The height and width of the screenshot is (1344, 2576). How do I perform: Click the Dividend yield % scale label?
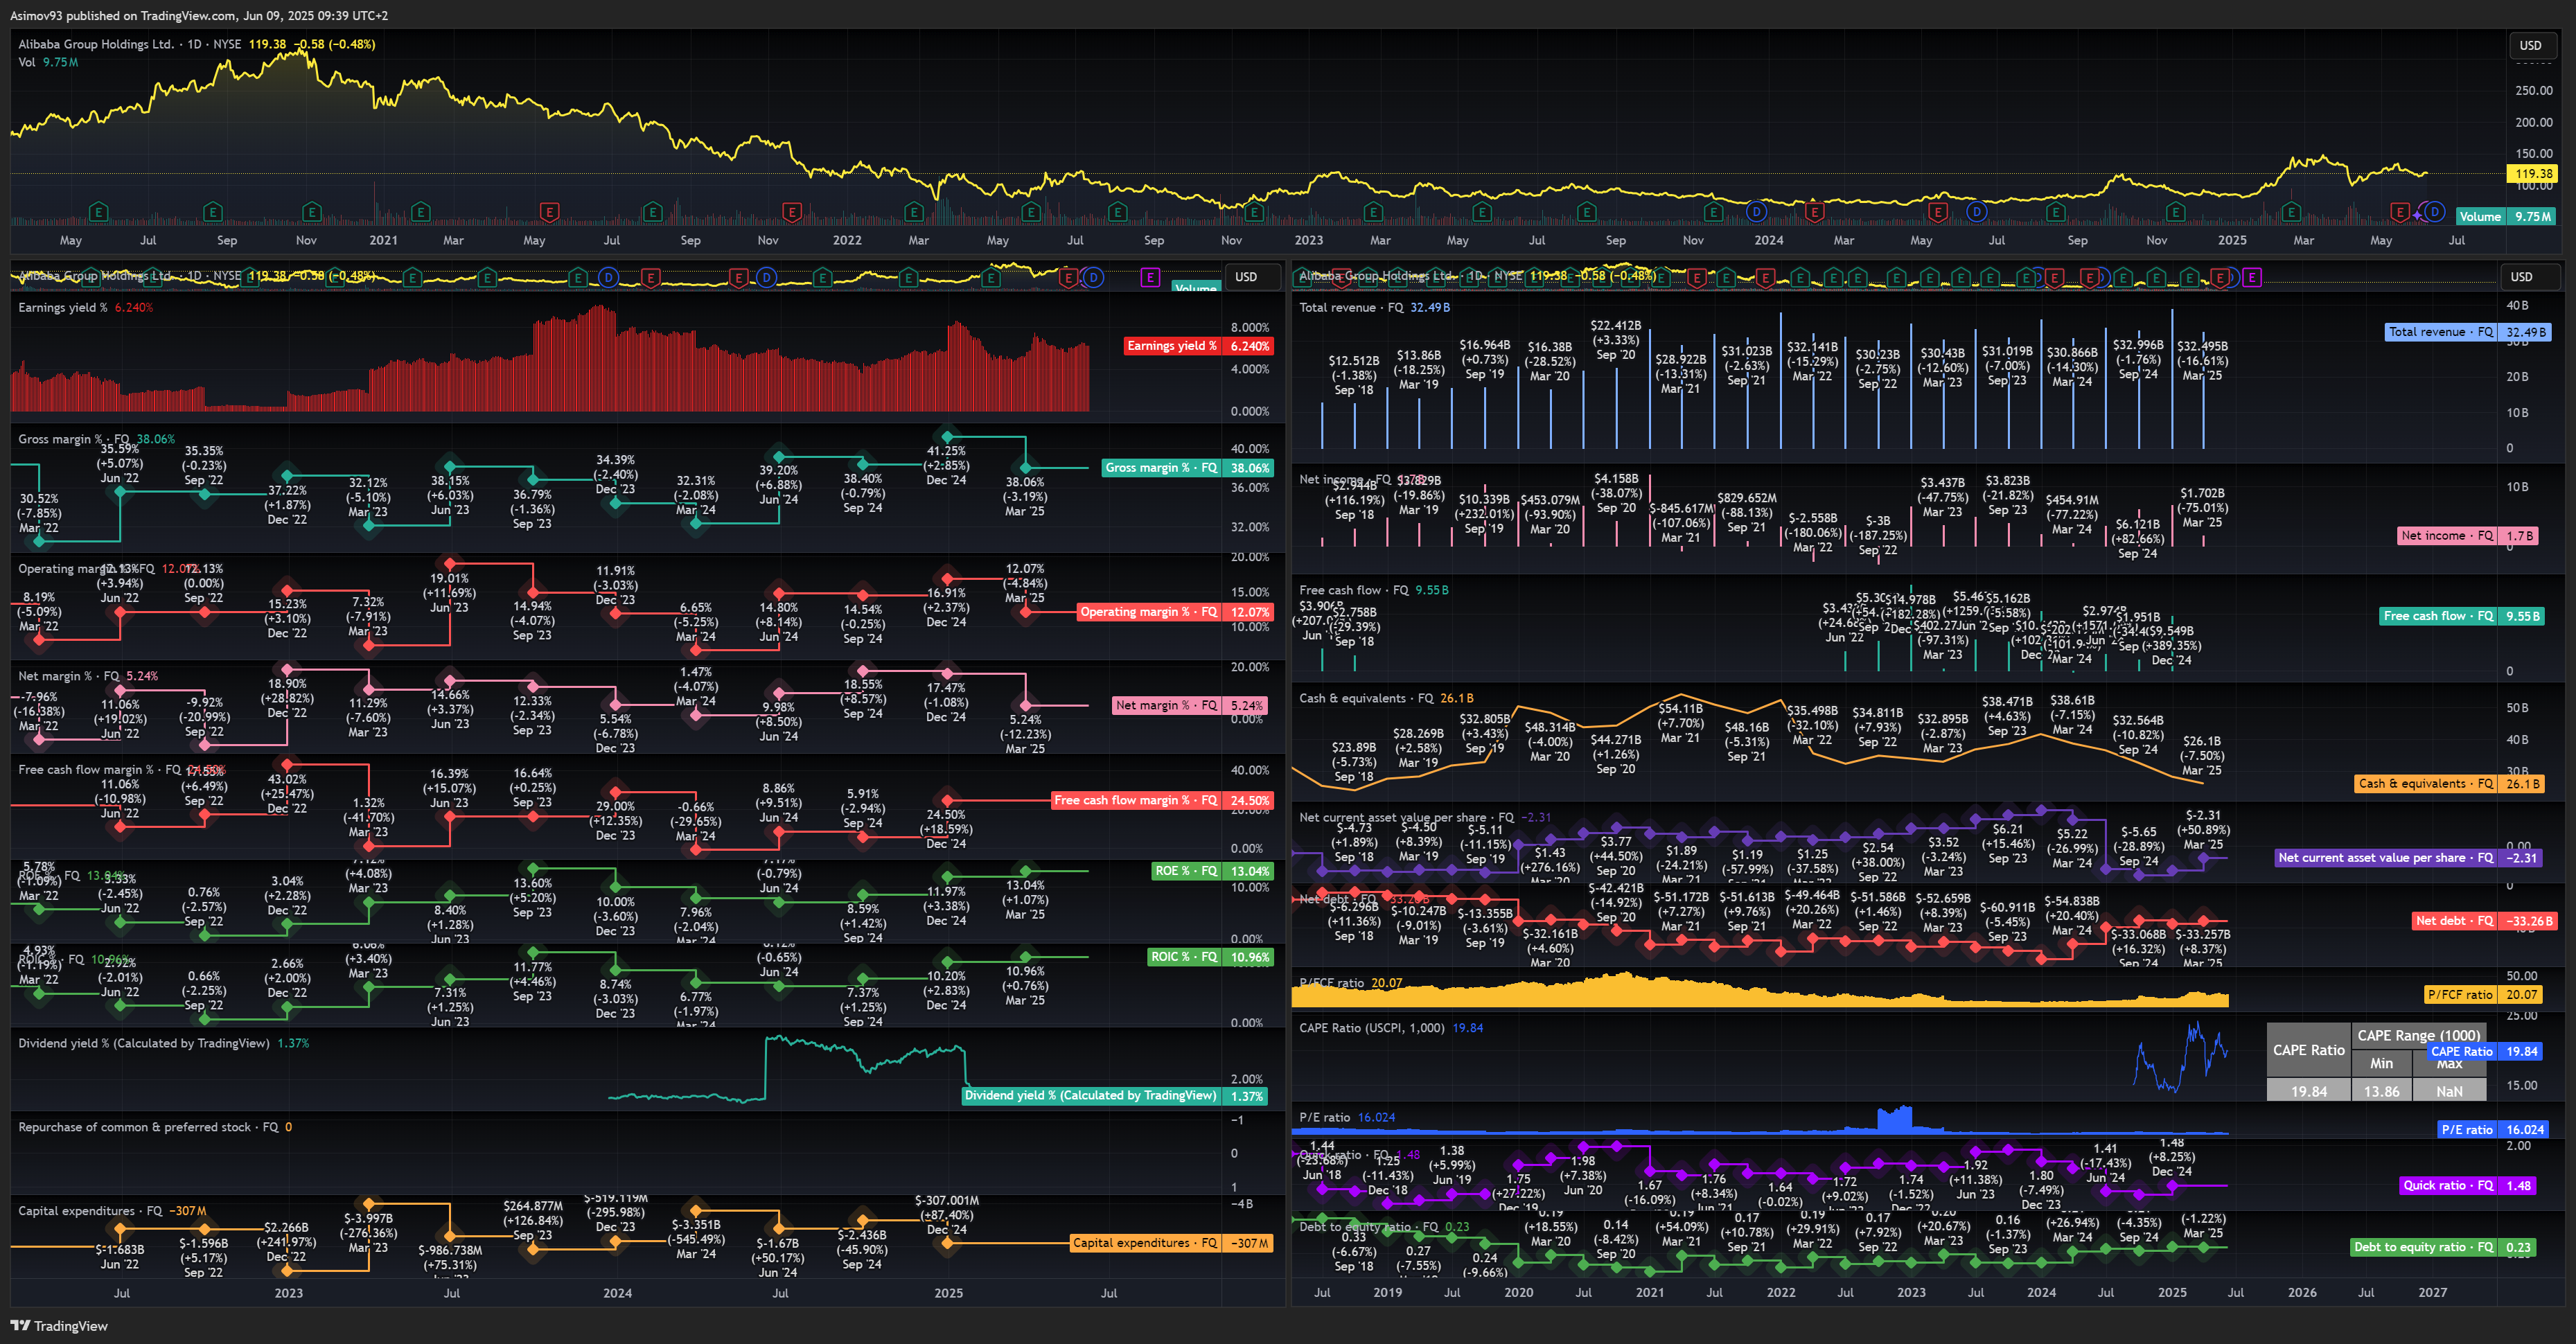[x=1115, y=1096]
